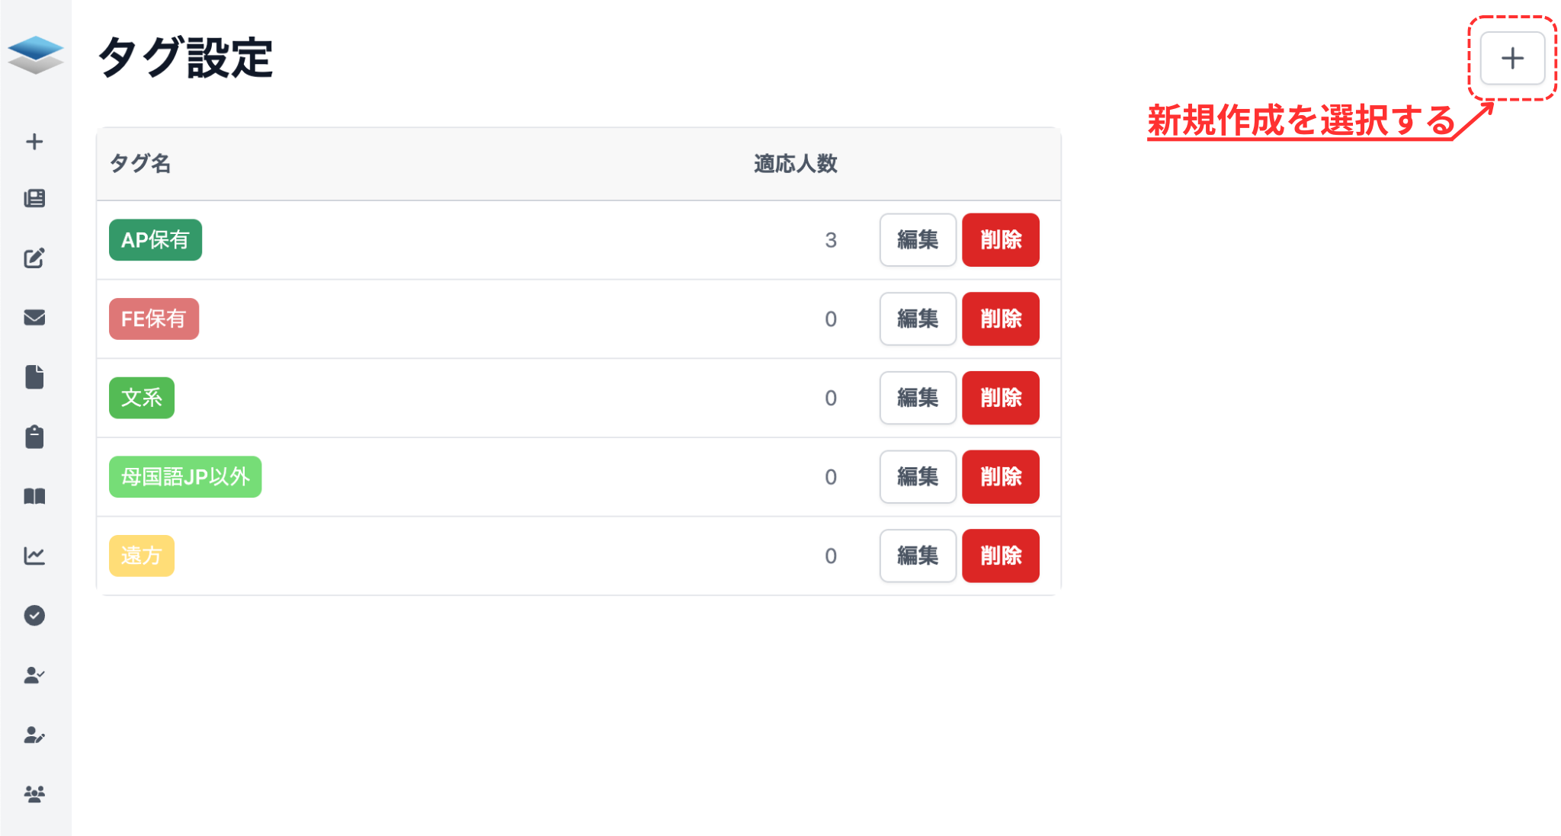Click the user-check icon in sidebar
The image size is (1561, 836).
(x=34, y=675)
